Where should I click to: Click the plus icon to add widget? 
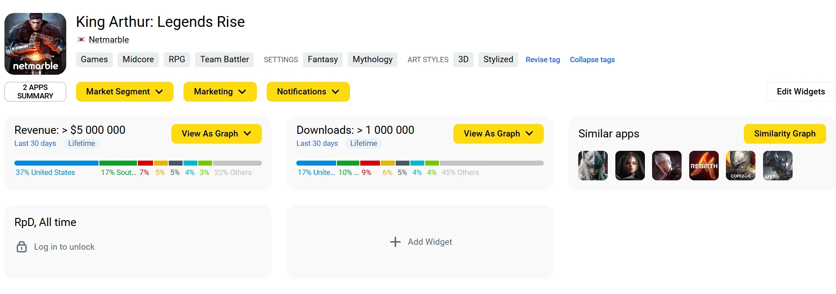(395, 242)
